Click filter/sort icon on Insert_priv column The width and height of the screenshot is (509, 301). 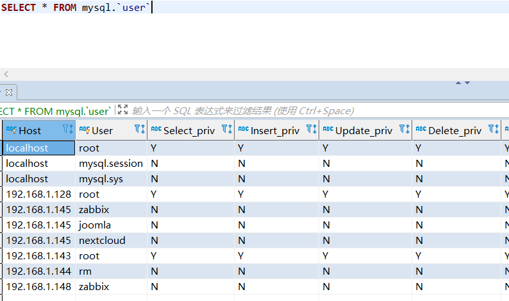coord(311,130)
